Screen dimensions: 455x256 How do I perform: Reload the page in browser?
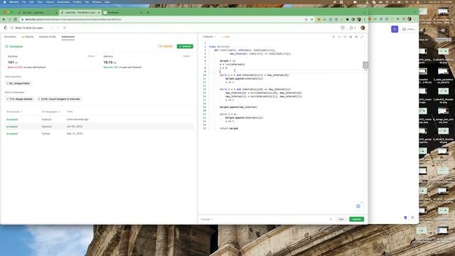click(x=16, y=19)
